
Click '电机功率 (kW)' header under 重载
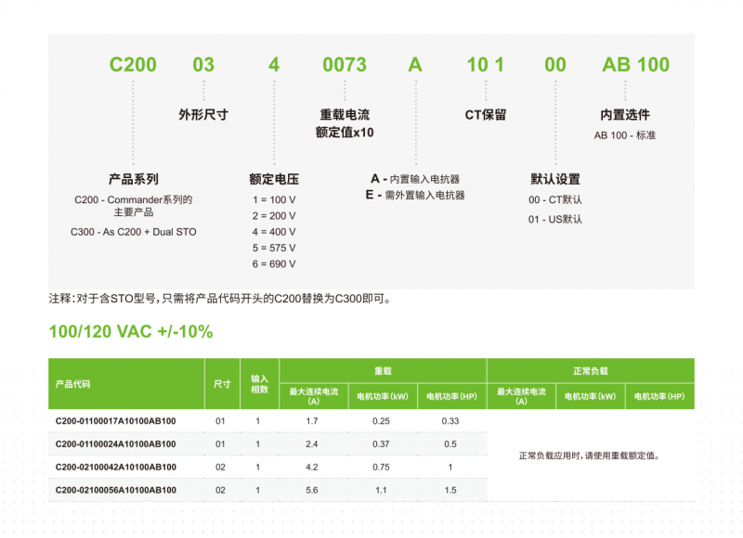click(383, 396)
